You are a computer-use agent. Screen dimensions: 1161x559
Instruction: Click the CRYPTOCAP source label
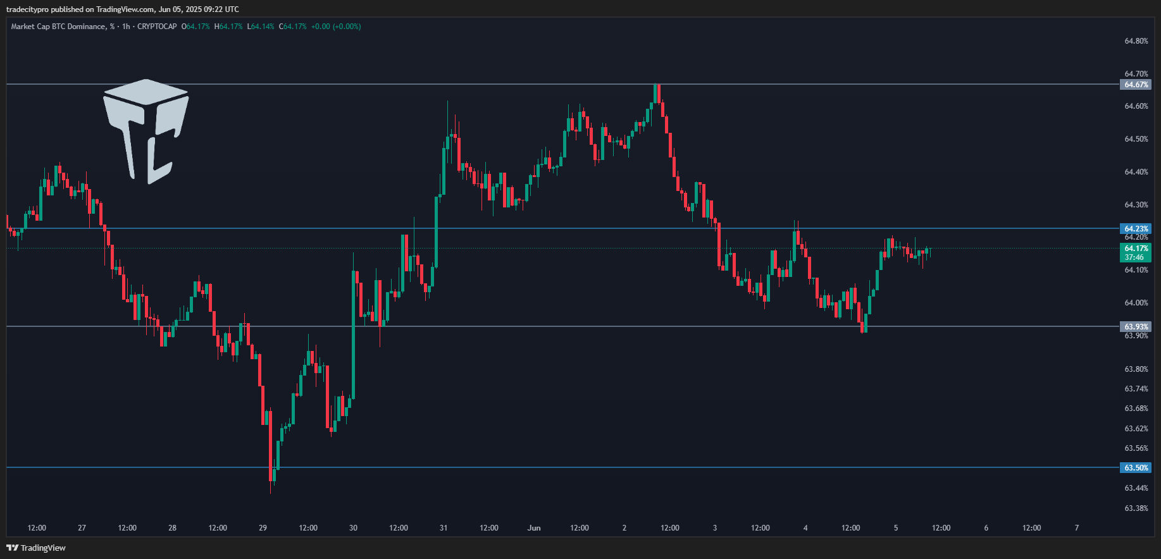tap(157, 27)
